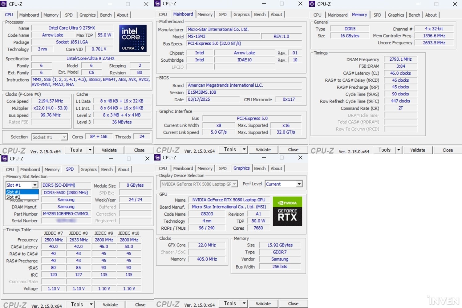This screenshot has width=462, height=308.
Task: Click the CPU-Z title icon of the Motherboard window
Action: [157, 3]
